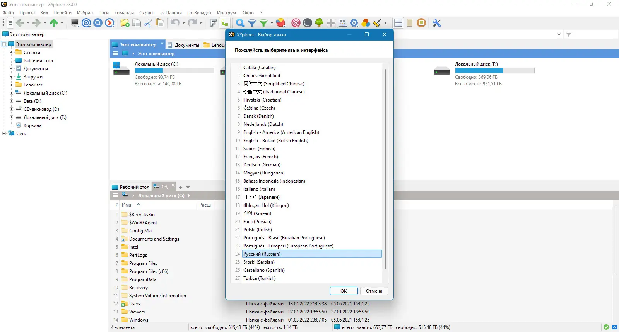
Task: Click the green checkmark icon in status bar
Action: [606, 327]
